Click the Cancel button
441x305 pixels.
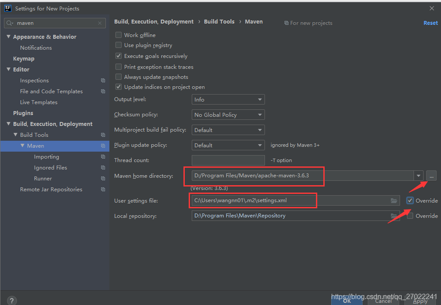(x=383, y=302)
